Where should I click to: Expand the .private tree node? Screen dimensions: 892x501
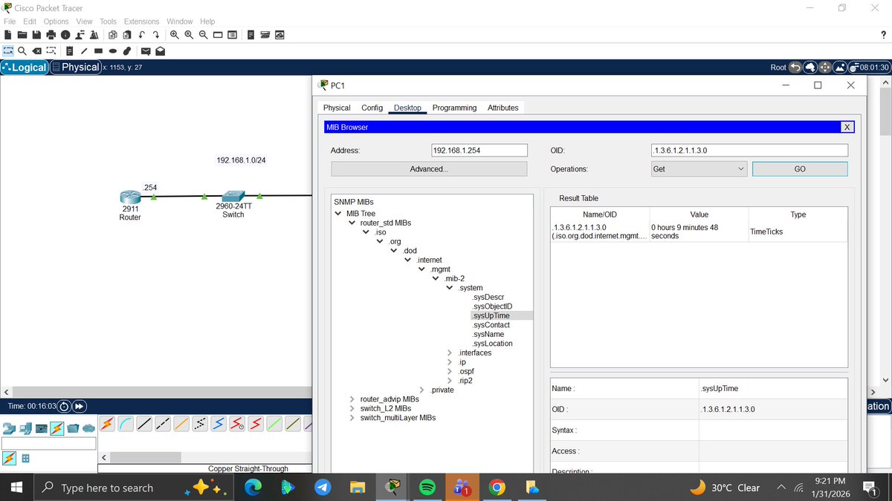pos(422,390)
